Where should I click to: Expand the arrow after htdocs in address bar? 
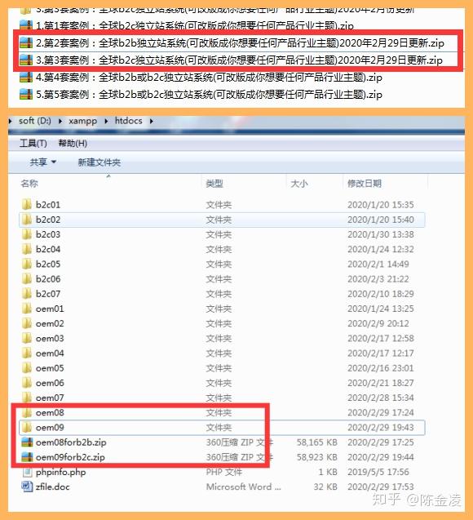pos(152,122)
